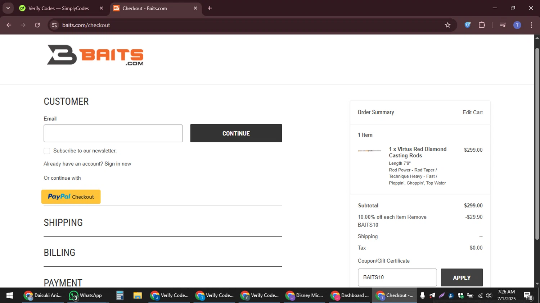Open a new browser tab
This screenshot has width=540, height=303.
[x=210, y=8]
